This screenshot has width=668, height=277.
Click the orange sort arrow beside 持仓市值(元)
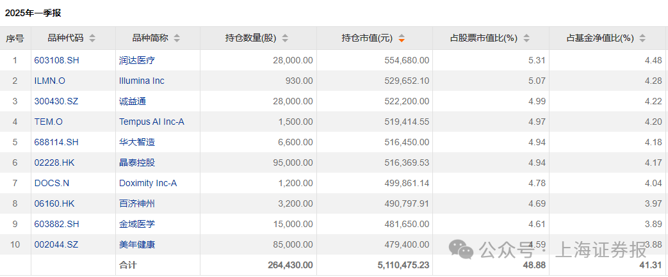click(x=402, y=38)
